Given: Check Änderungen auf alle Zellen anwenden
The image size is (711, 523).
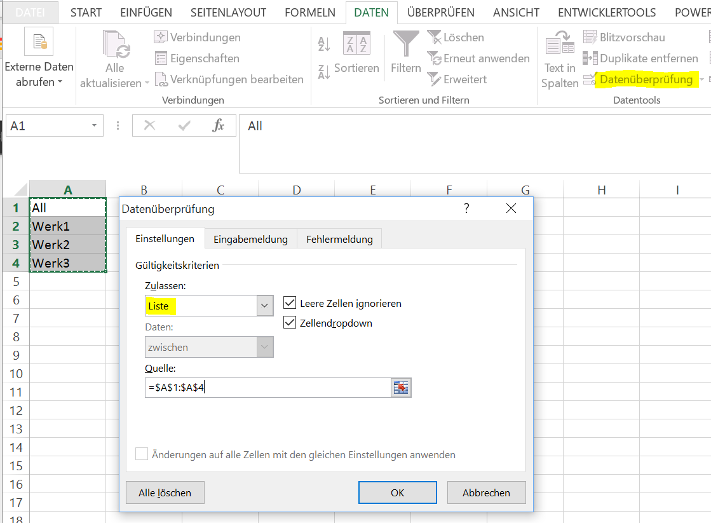Looking at the screenshot, I should click(x=142, y=454).
